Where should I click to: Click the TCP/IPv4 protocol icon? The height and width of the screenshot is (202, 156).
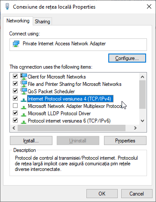[x=24, y=100]
